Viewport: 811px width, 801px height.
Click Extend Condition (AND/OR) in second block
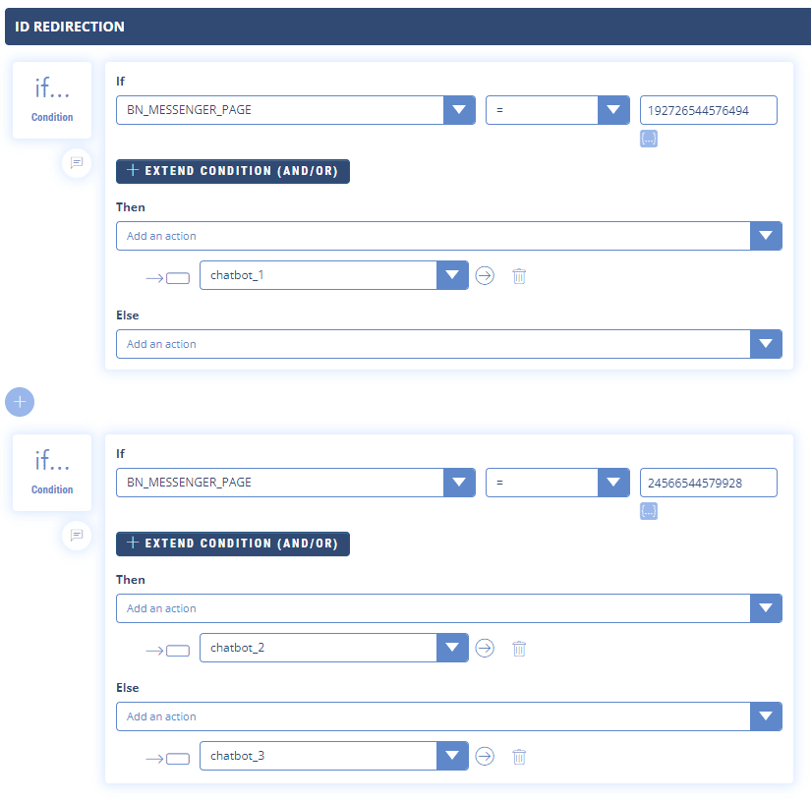233,544
